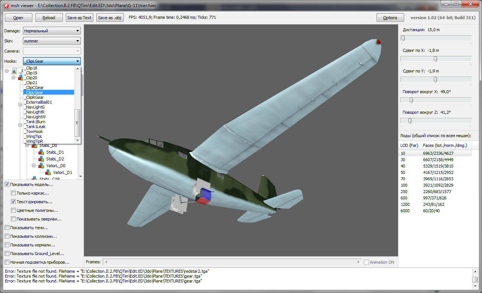The image size is (482, 293).
Task: Enable the Показывать оверлеи checkbox
Action: 14,219
